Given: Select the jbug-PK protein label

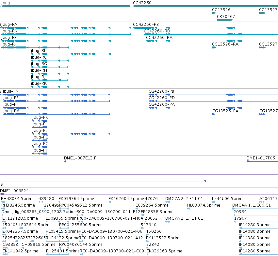Looking at the screenshot, I should (x=40, y=118).
